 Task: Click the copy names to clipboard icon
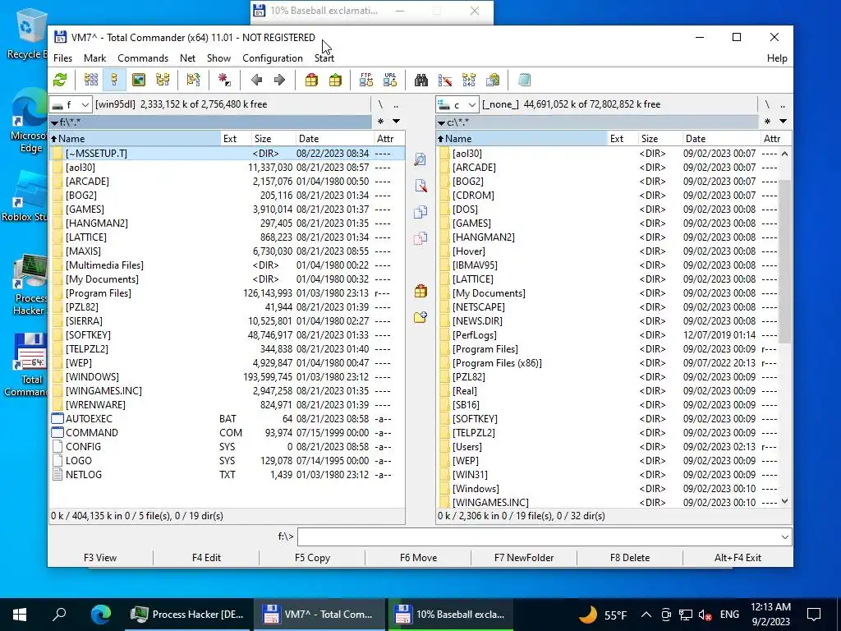(x=493, y=80)
